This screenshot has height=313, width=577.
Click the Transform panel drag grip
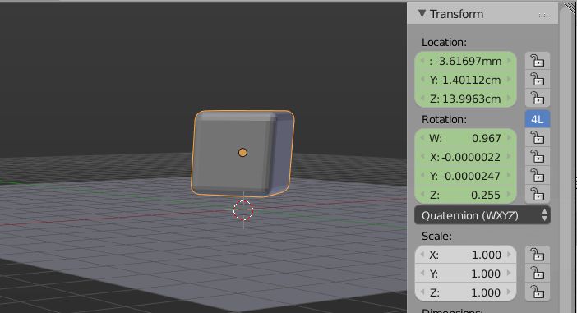click(543, 15)
